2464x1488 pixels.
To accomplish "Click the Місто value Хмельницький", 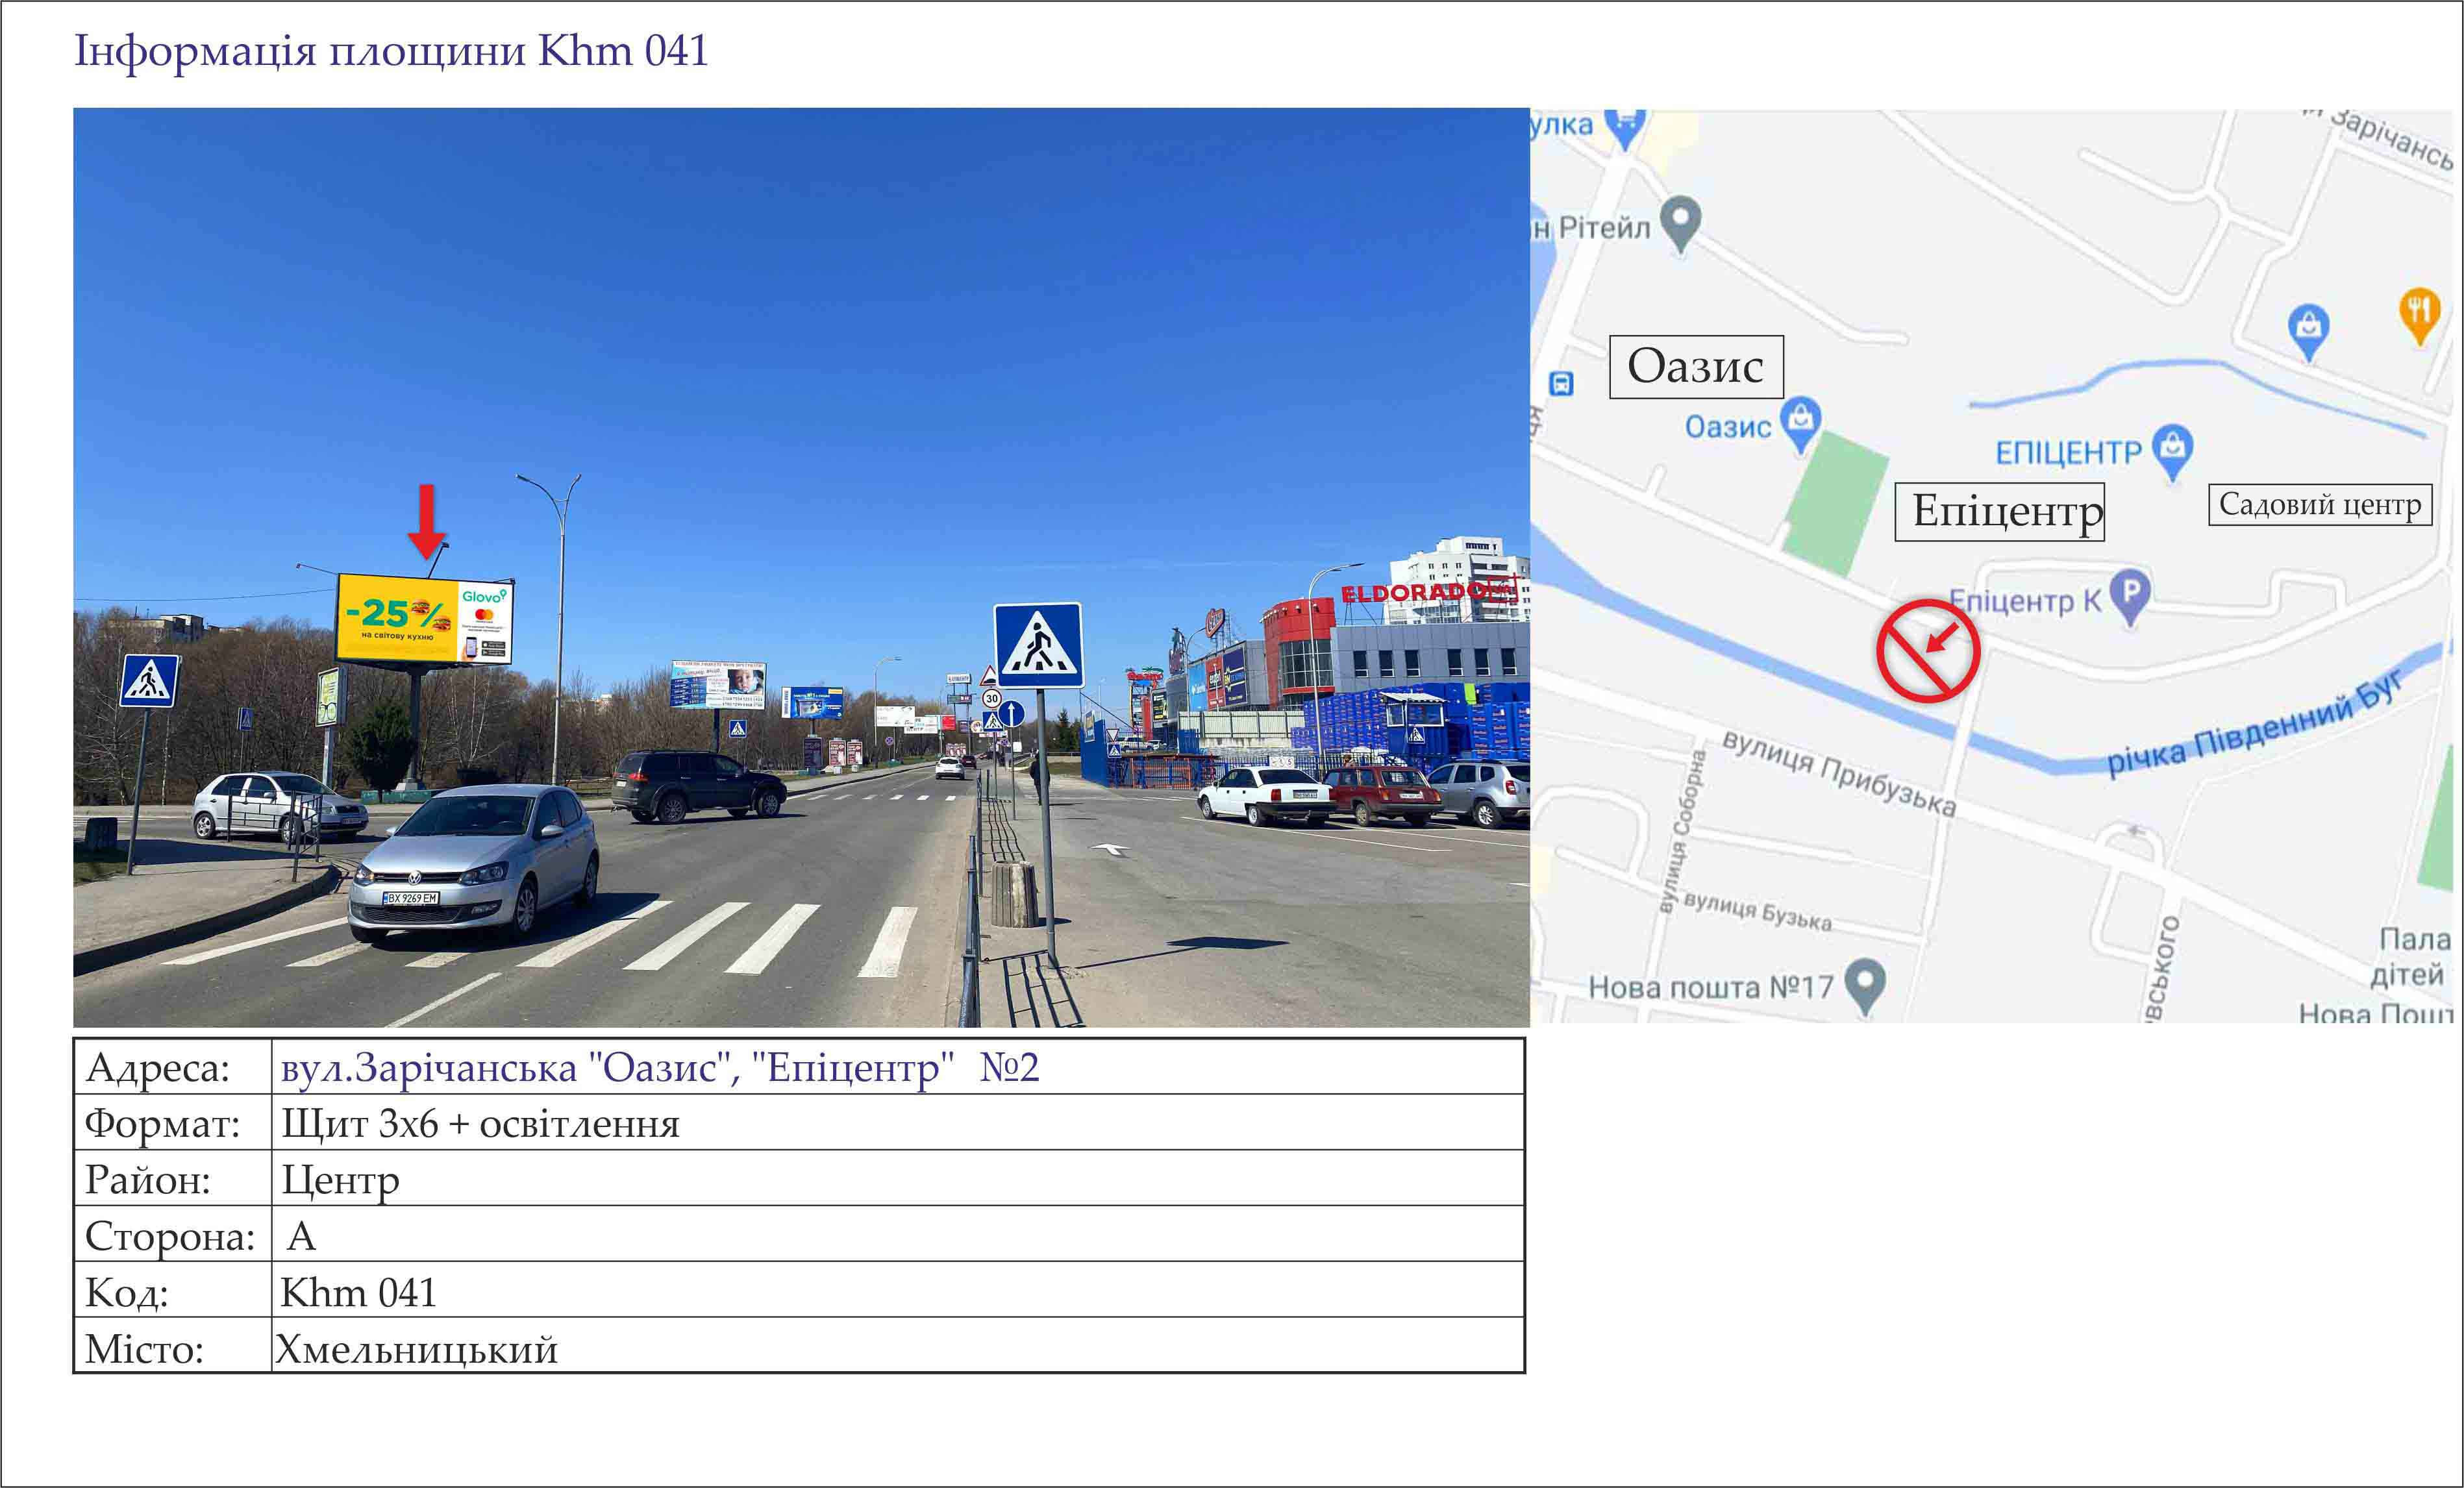I will (x=417, y=1349).
